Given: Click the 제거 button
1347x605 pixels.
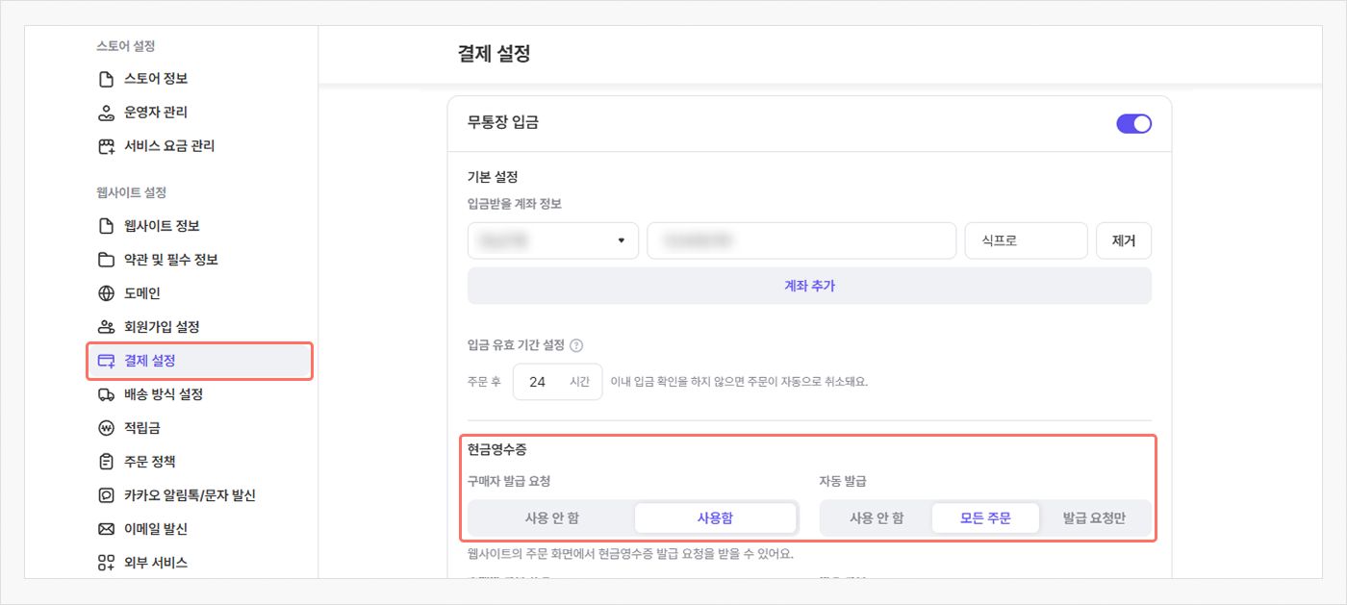Looking at the screenshot, I should (x=1123, y=240).
